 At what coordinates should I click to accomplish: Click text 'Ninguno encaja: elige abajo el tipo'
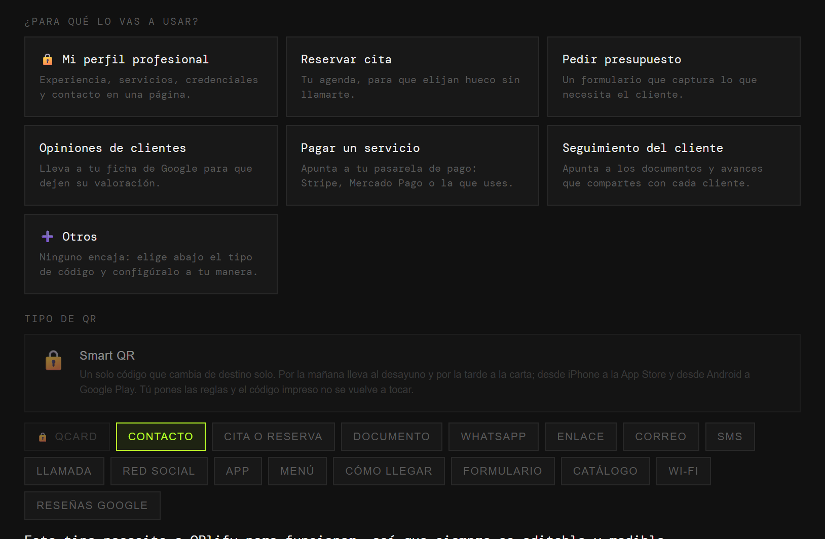tap(146, 257)
